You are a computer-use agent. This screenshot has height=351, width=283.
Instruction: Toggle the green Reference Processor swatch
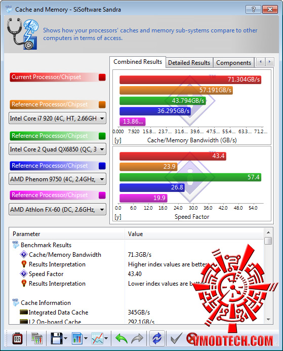pyautogui.click(x=102, y=136)
